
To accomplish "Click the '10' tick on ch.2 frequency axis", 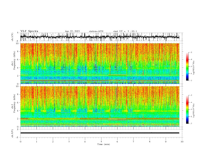I will click(x=18, y=86).
